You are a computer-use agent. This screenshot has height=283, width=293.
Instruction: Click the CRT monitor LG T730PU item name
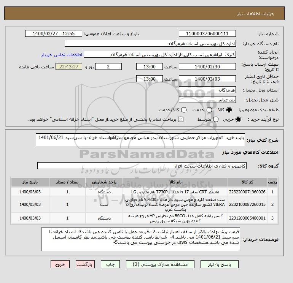[175, 192]
